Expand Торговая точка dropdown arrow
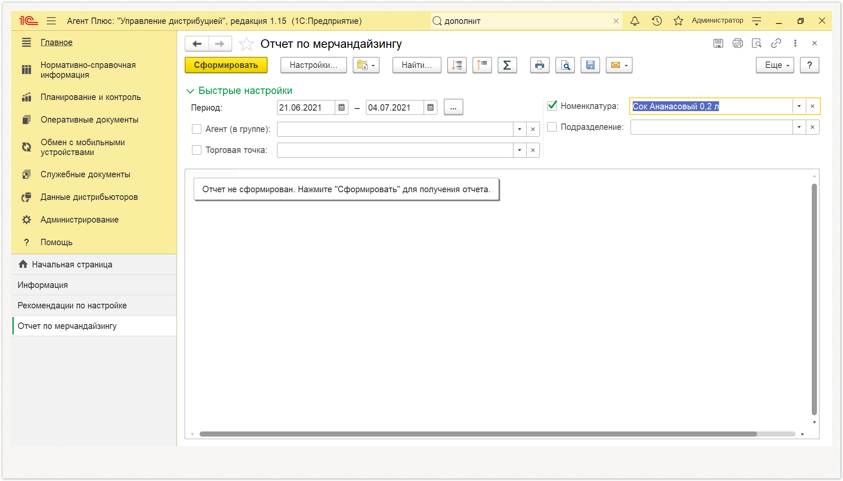843x481 pixels. click(519, 150)
